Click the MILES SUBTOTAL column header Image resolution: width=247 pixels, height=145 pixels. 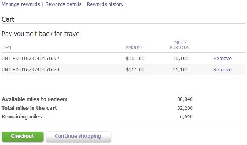(180, 45)
